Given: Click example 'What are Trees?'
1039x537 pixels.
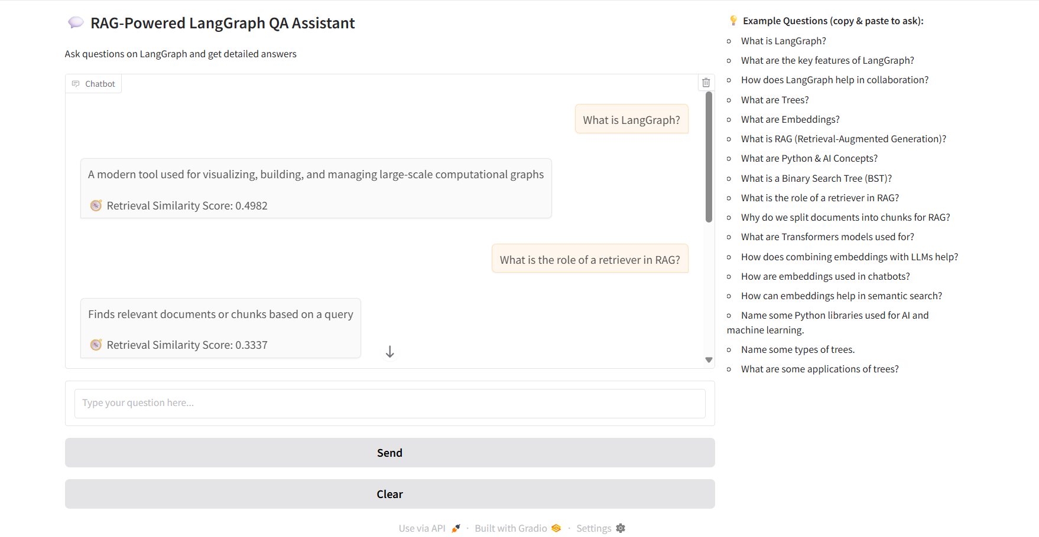Looking at the screenshot, I should point(775,100).
